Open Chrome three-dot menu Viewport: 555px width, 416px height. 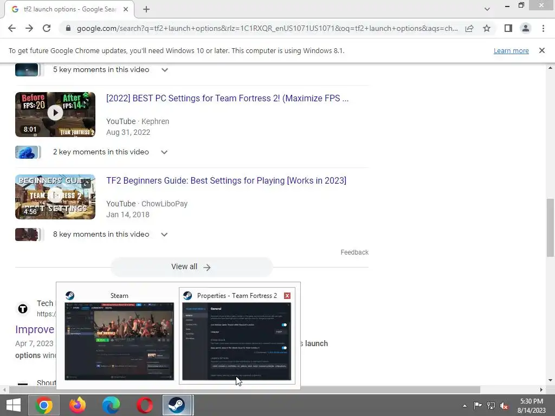tap(543, 28)
